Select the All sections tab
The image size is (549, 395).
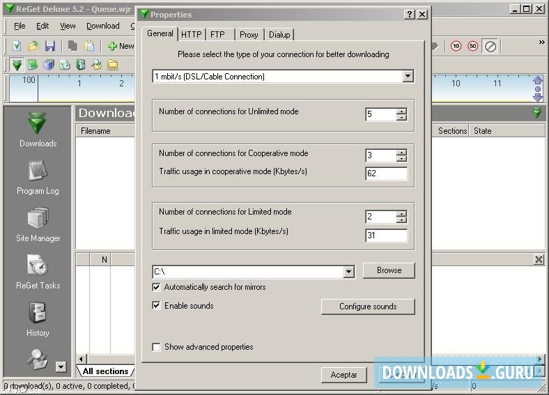coord(105,371)
